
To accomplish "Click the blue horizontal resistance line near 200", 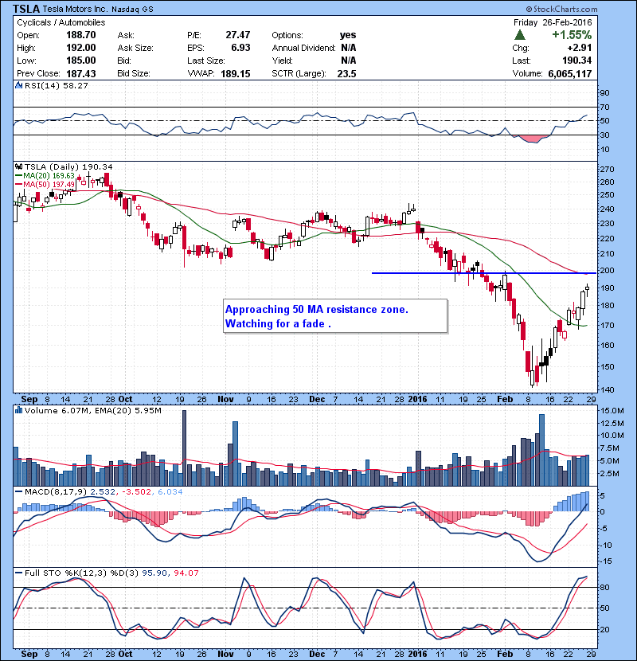I will coord(484,273).
